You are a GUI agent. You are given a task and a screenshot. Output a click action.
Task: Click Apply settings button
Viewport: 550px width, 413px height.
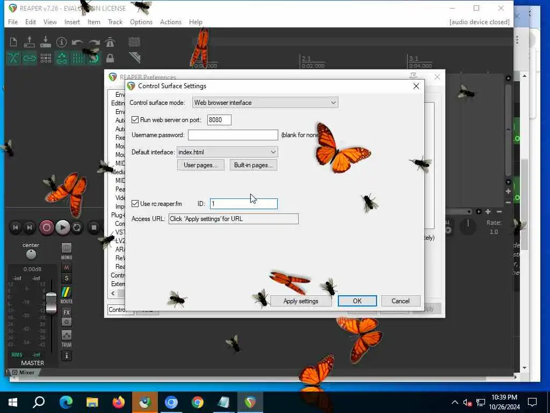pyautogui.click(x=301, y=301)
